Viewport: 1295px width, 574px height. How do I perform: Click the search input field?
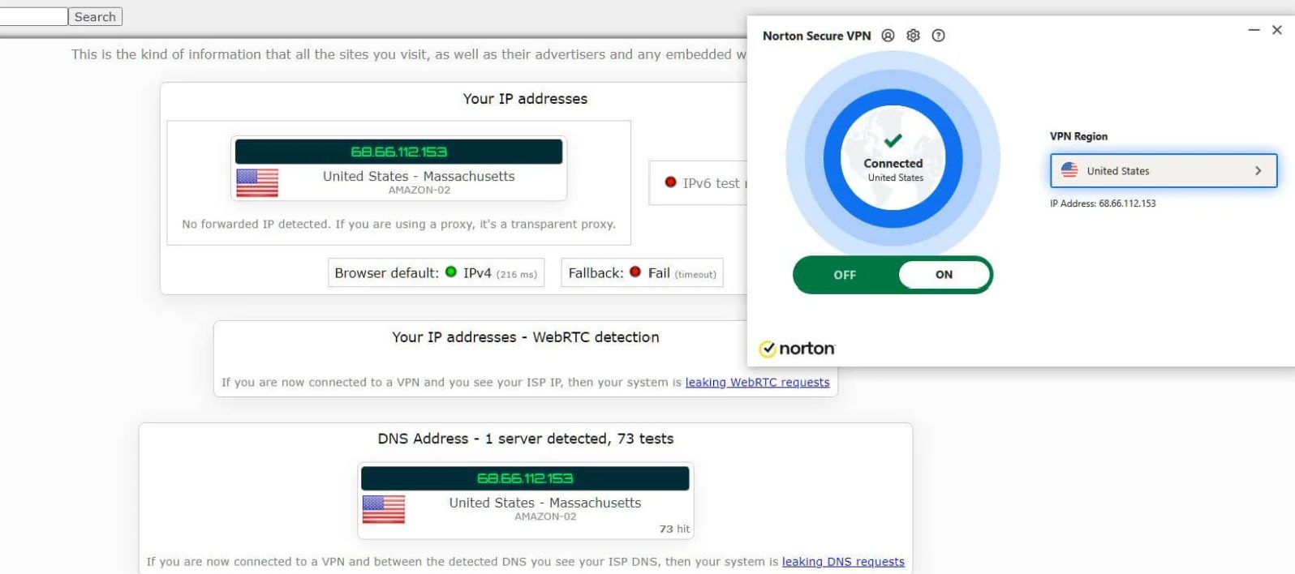[x=32, y=16]
